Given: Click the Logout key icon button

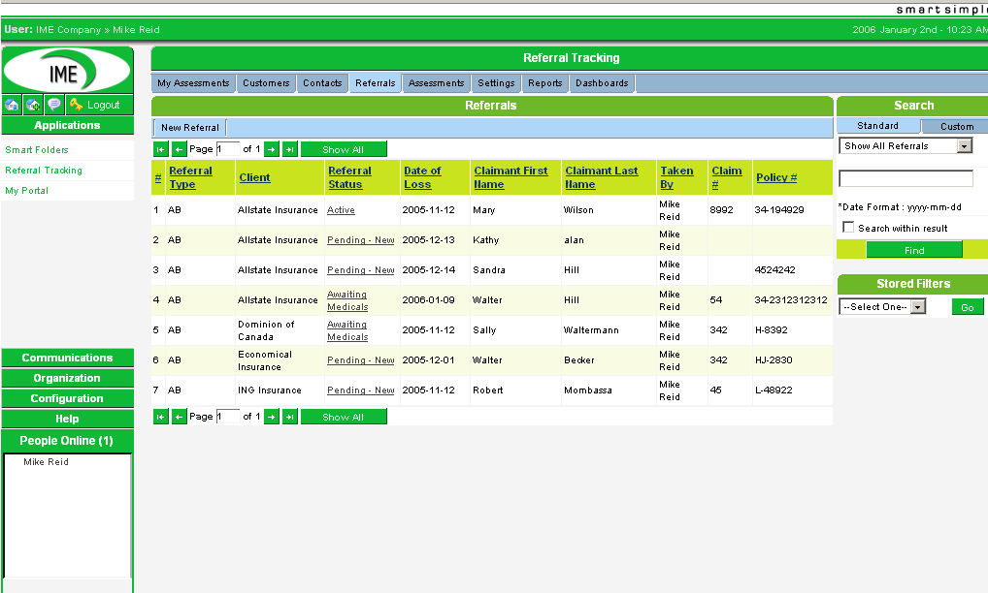Looking at the screenshot, I should (x=94, y=105).
